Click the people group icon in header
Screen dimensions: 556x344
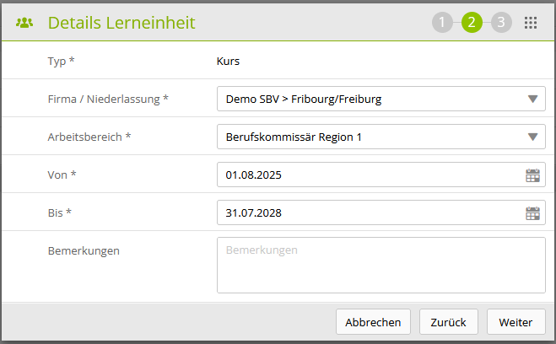coord(24,23)
